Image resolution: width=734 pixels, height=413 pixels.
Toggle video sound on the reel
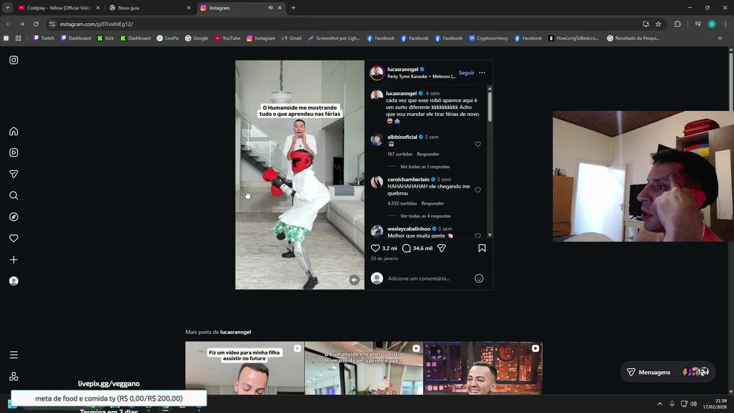click(354, 280)
